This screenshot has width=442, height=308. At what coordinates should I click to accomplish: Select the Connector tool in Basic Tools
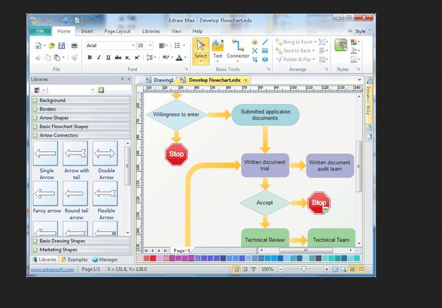click(x=237, y=50)
